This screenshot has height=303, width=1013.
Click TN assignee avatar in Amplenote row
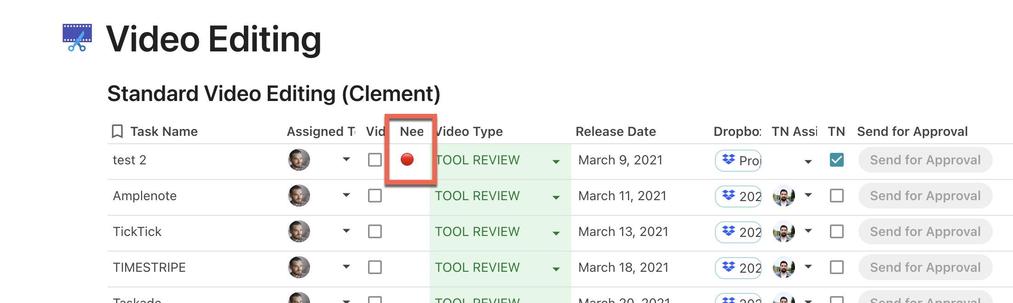pos(784,196)
